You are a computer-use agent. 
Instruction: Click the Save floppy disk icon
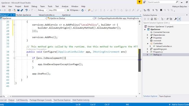click(x=18, y=10)
